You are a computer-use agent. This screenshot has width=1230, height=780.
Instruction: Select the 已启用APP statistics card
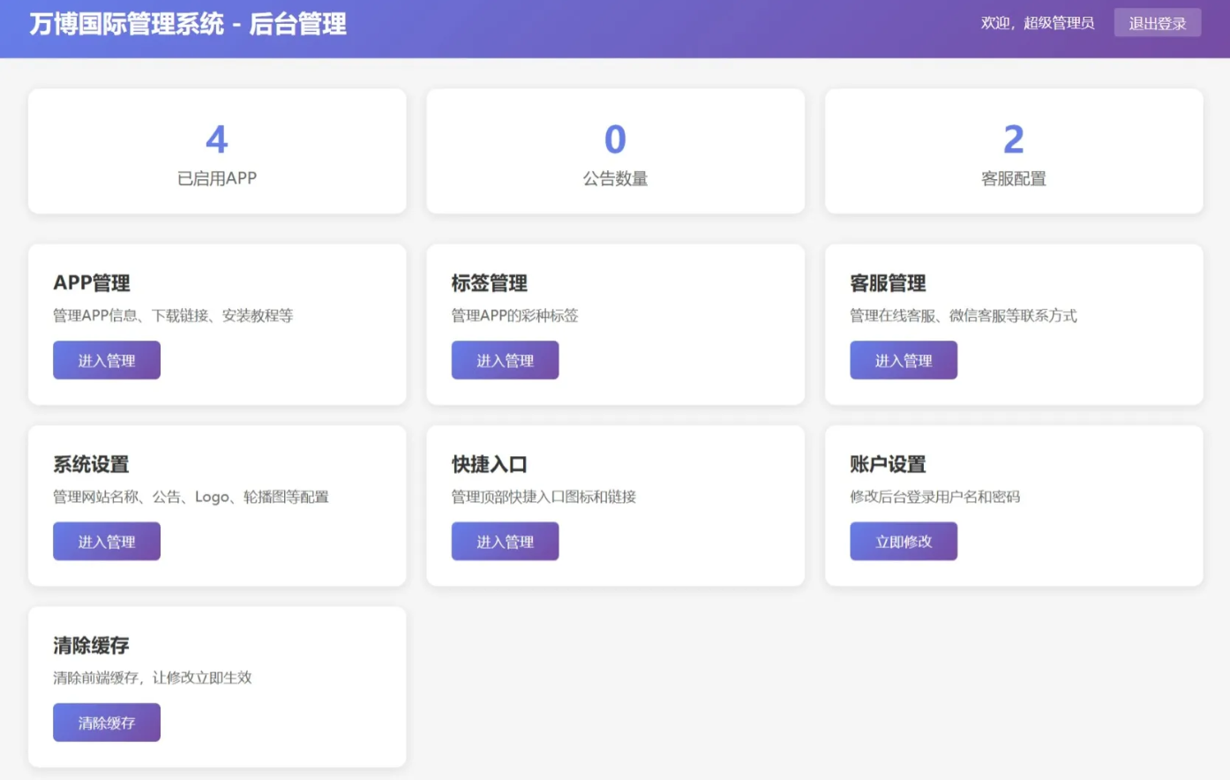coord(217,151)
